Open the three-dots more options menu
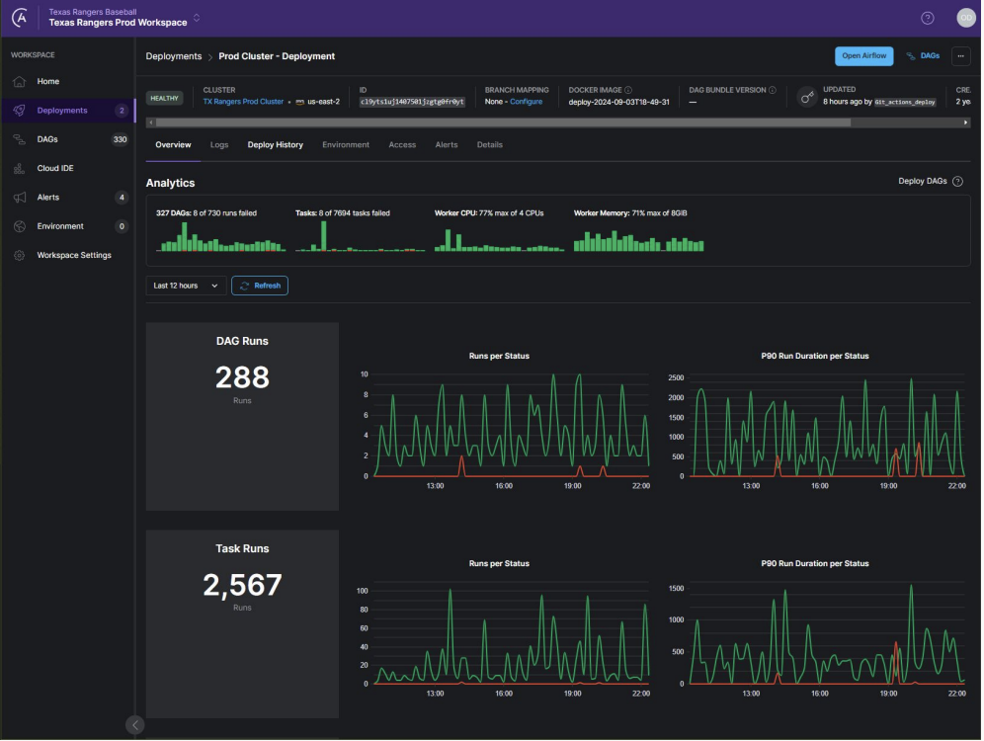The width and height of the screenshot is (984, 741). click(960, 56)
